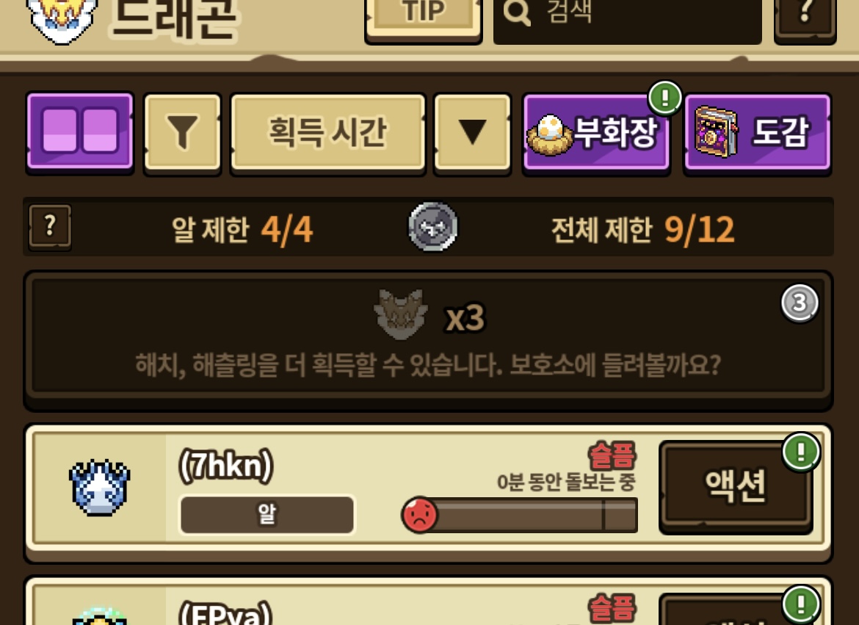
Task: Open limit info question mark icon
Action: pos(50,226)
